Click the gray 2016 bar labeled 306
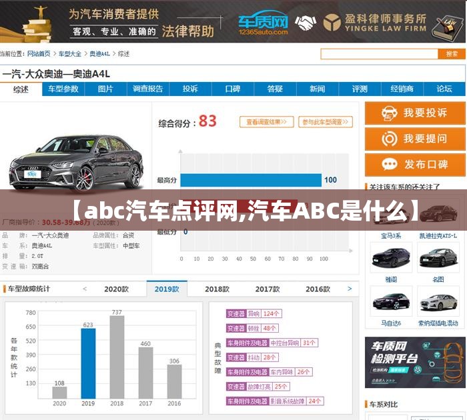467x420 pixels. (x=174, y=381)
